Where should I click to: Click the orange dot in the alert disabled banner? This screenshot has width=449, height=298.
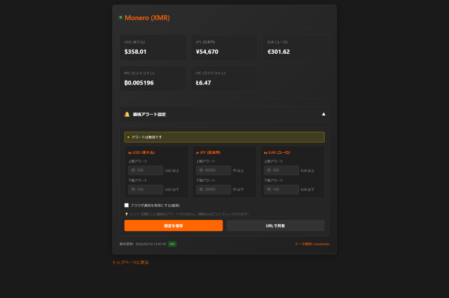coord(127,137)
